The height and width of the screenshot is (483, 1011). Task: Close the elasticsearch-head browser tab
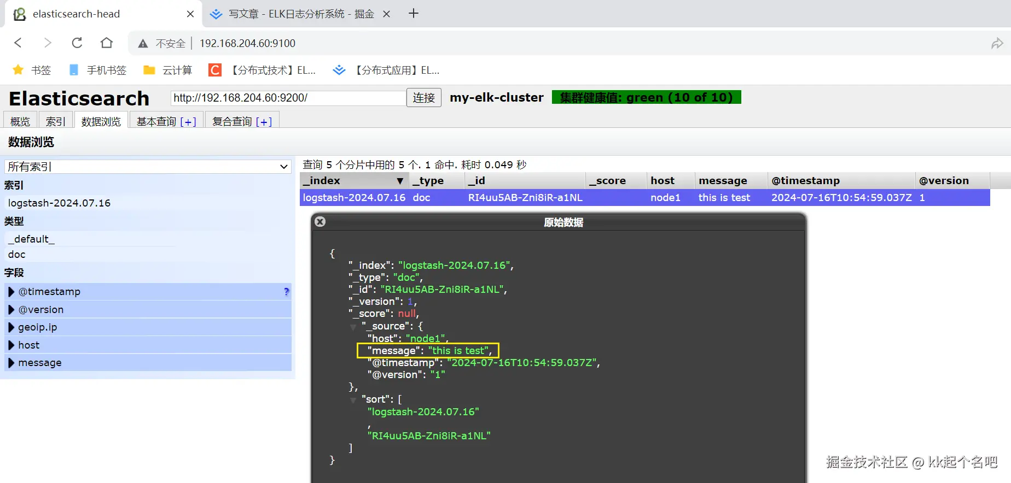pyautogui.click(x=190, y=14)
